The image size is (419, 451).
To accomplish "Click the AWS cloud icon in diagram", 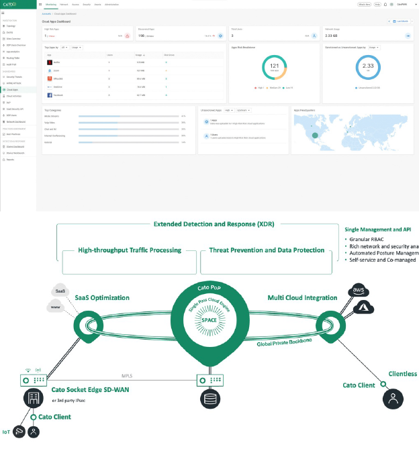I will pyautogui.click(x=359, y=290).
